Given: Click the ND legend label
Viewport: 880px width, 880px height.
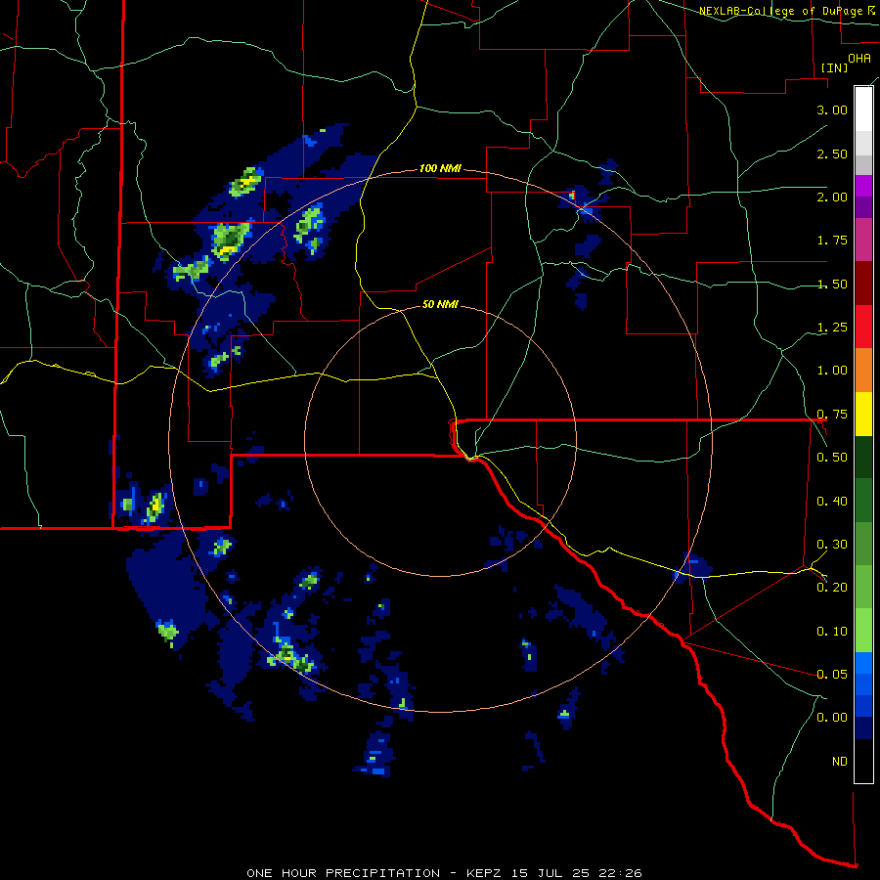Looking at the screenshot, I should point(840,762).
